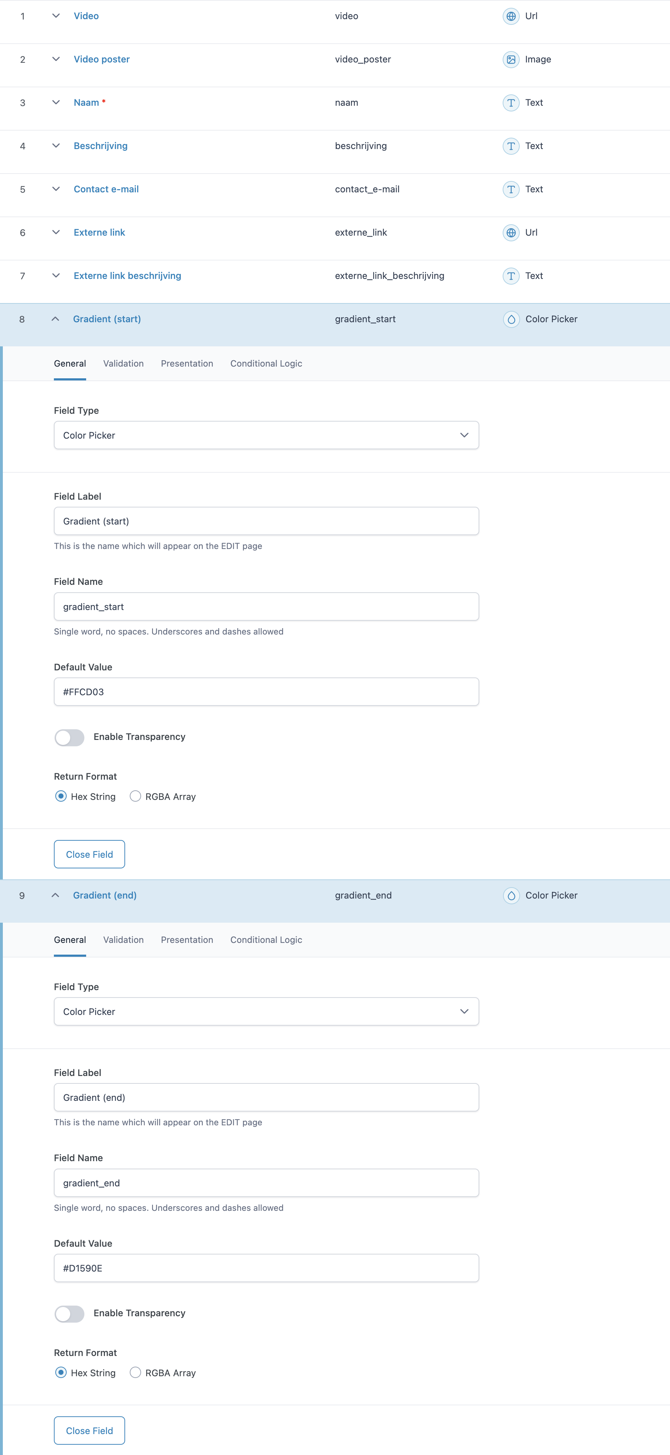Enable Transparency for Gradient (start)
The width and height of the screenshot is (670, 1455).
pyautogui.click(x=69, y=737)
